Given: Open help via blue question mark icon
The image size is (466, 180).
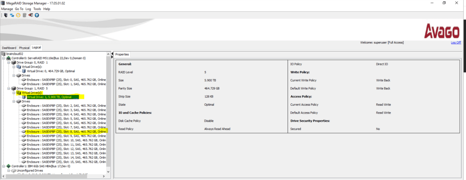Looking at the screenshot, I should (37, 15).
